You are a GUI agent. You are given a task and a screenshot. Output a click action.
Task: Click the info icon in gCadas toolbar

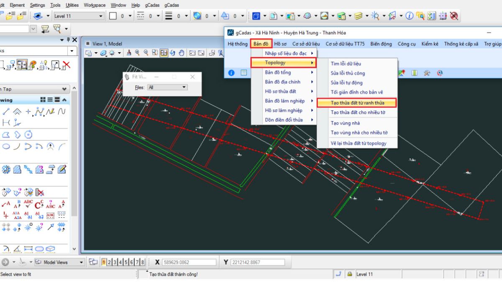[x=231, y=73]
